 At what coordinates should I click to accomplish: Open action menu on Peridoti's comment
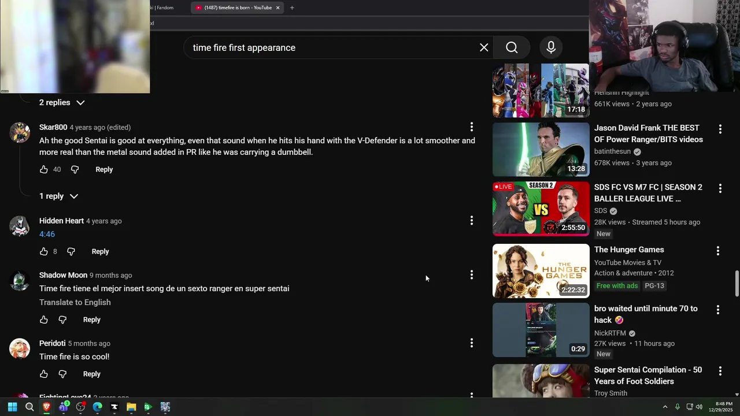pyautogui.click(x=472, y=343)
